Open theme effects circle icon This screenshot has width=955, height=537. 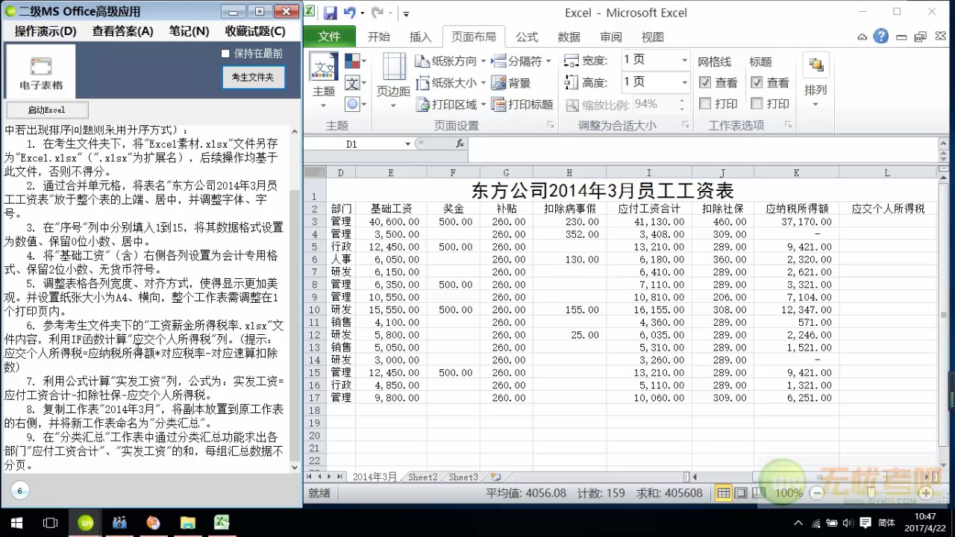(353, 104)
